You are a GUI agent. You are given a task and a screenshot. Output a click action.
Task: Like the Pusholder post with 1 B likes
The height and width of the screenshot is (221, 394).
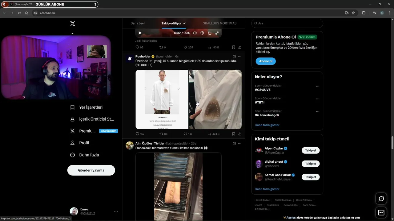(x=188, y=134)
